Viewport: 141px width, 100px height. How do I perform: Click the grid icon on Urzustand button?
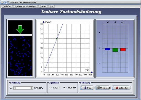coord(99,88)
